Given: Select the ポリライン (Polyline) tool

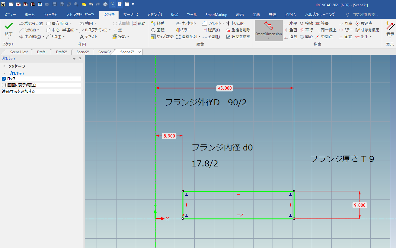Looking at the screenshot, I should point(31,23).
